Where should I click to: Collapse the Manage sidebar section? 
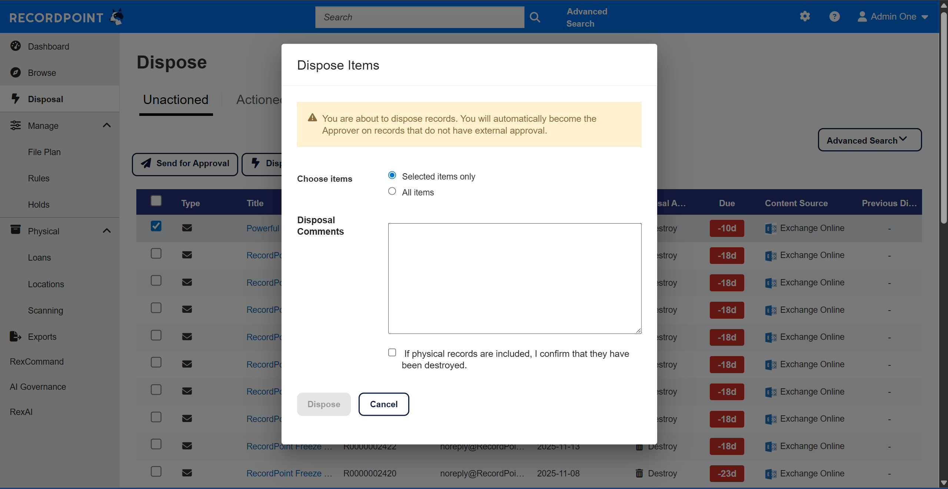click(x=107, y=125)
